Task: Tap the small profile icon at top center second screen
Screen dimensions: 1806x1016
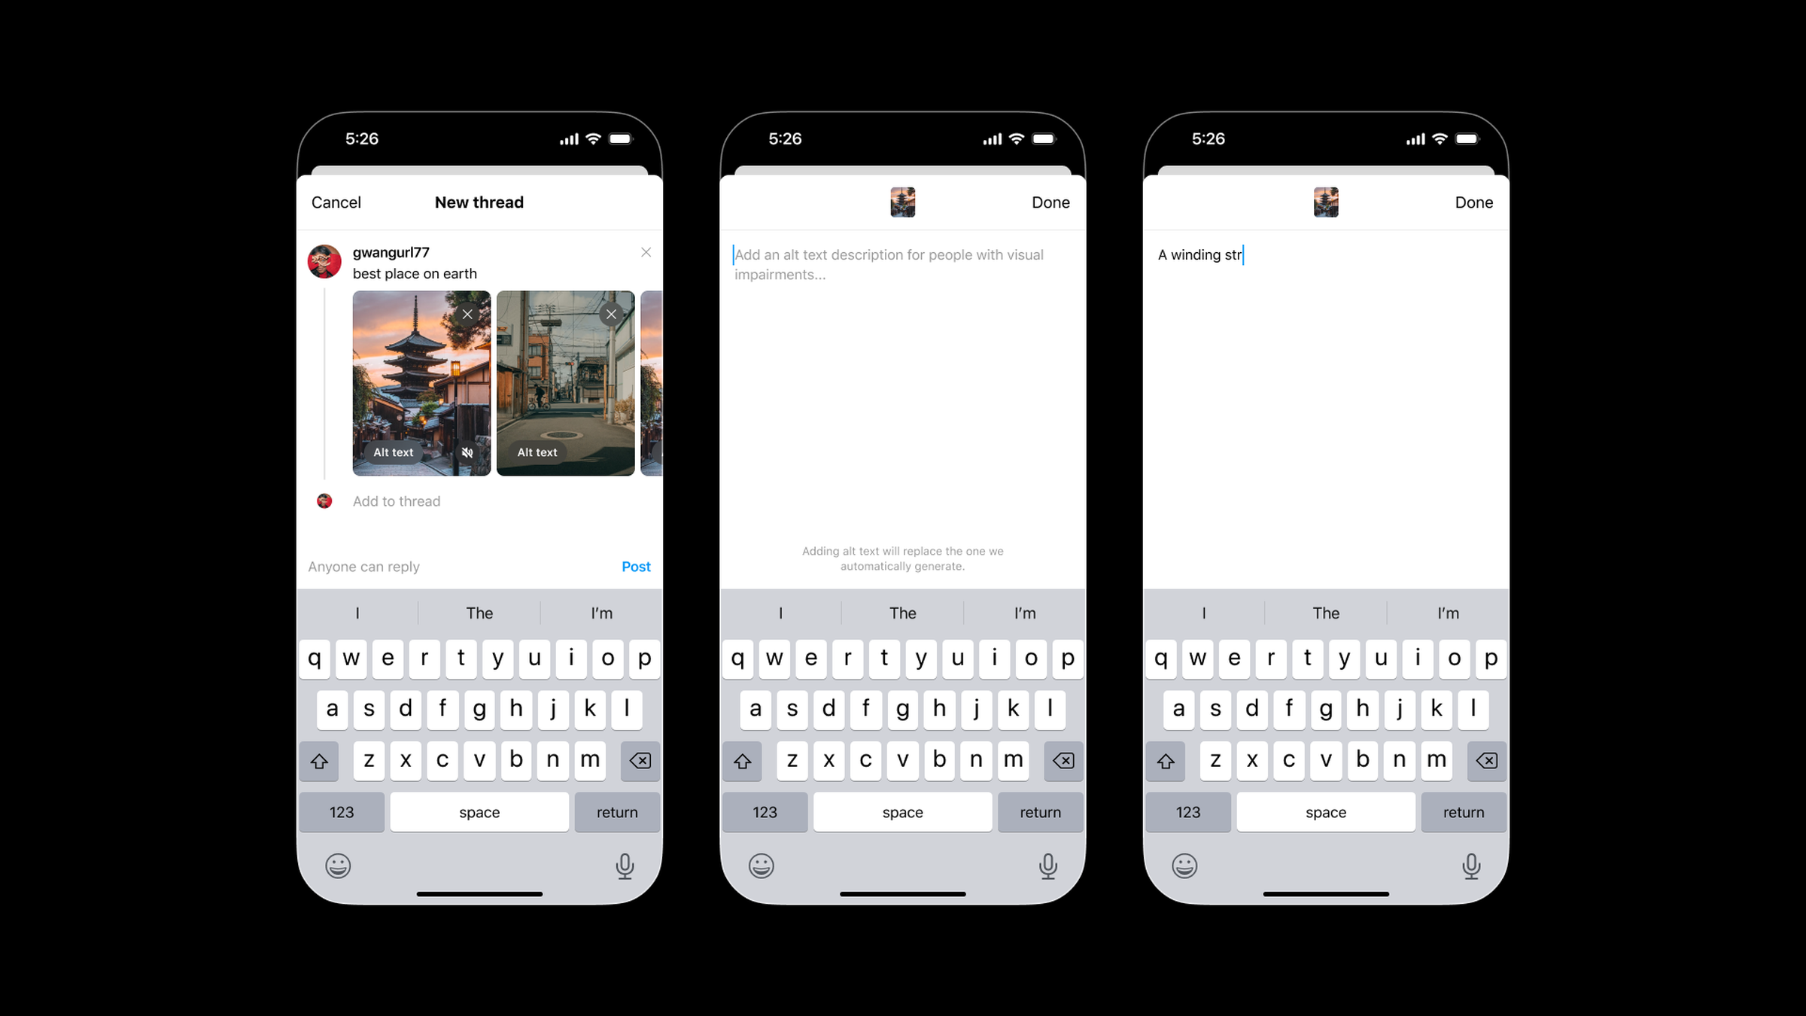Action: tap(901, 201)
